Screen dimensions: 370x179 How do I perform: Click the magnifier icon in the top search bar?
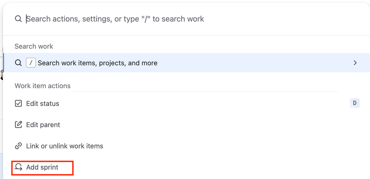[x=18, y=19]
